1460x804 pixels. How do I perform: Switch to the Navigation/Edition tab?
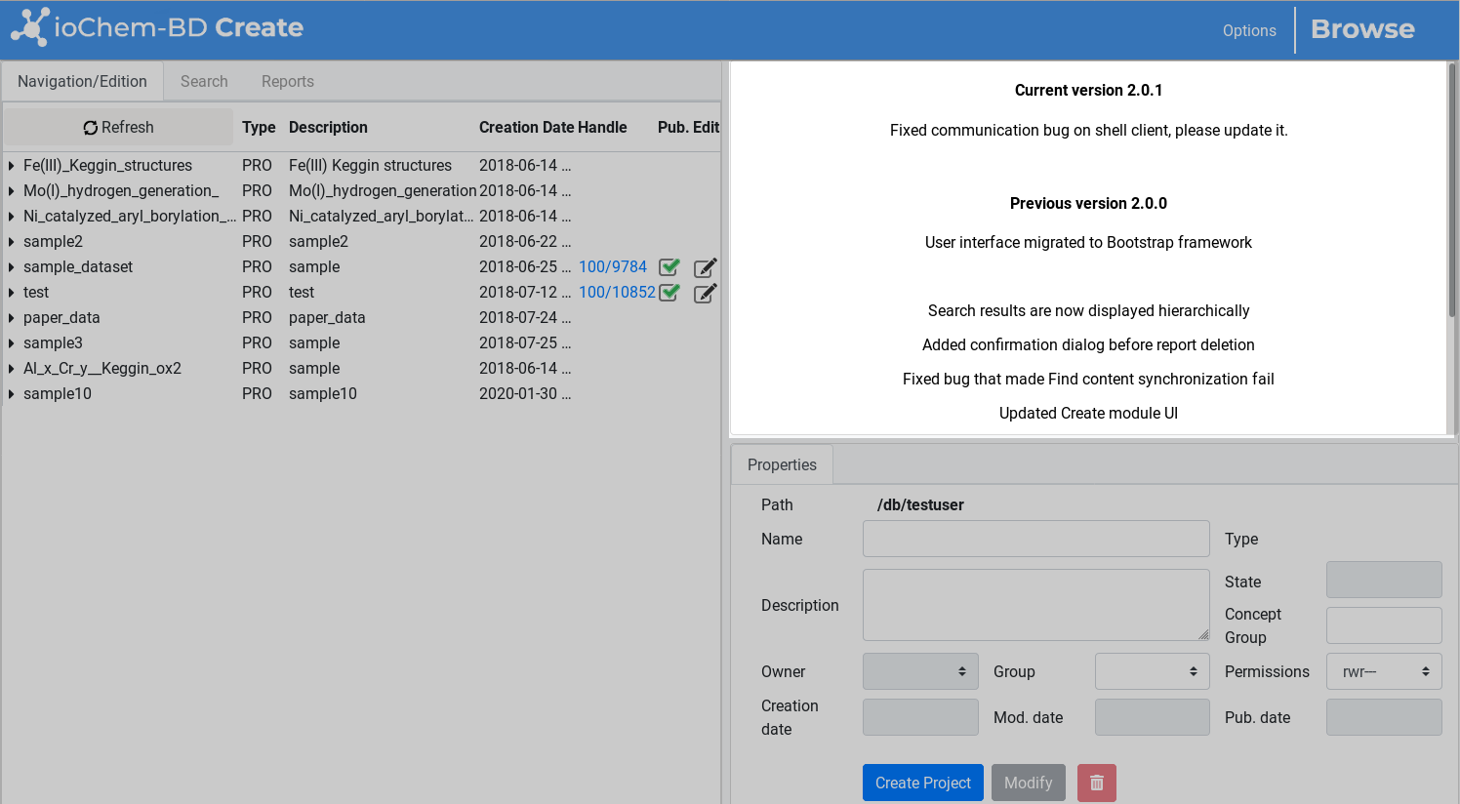[x=82, y=82]
